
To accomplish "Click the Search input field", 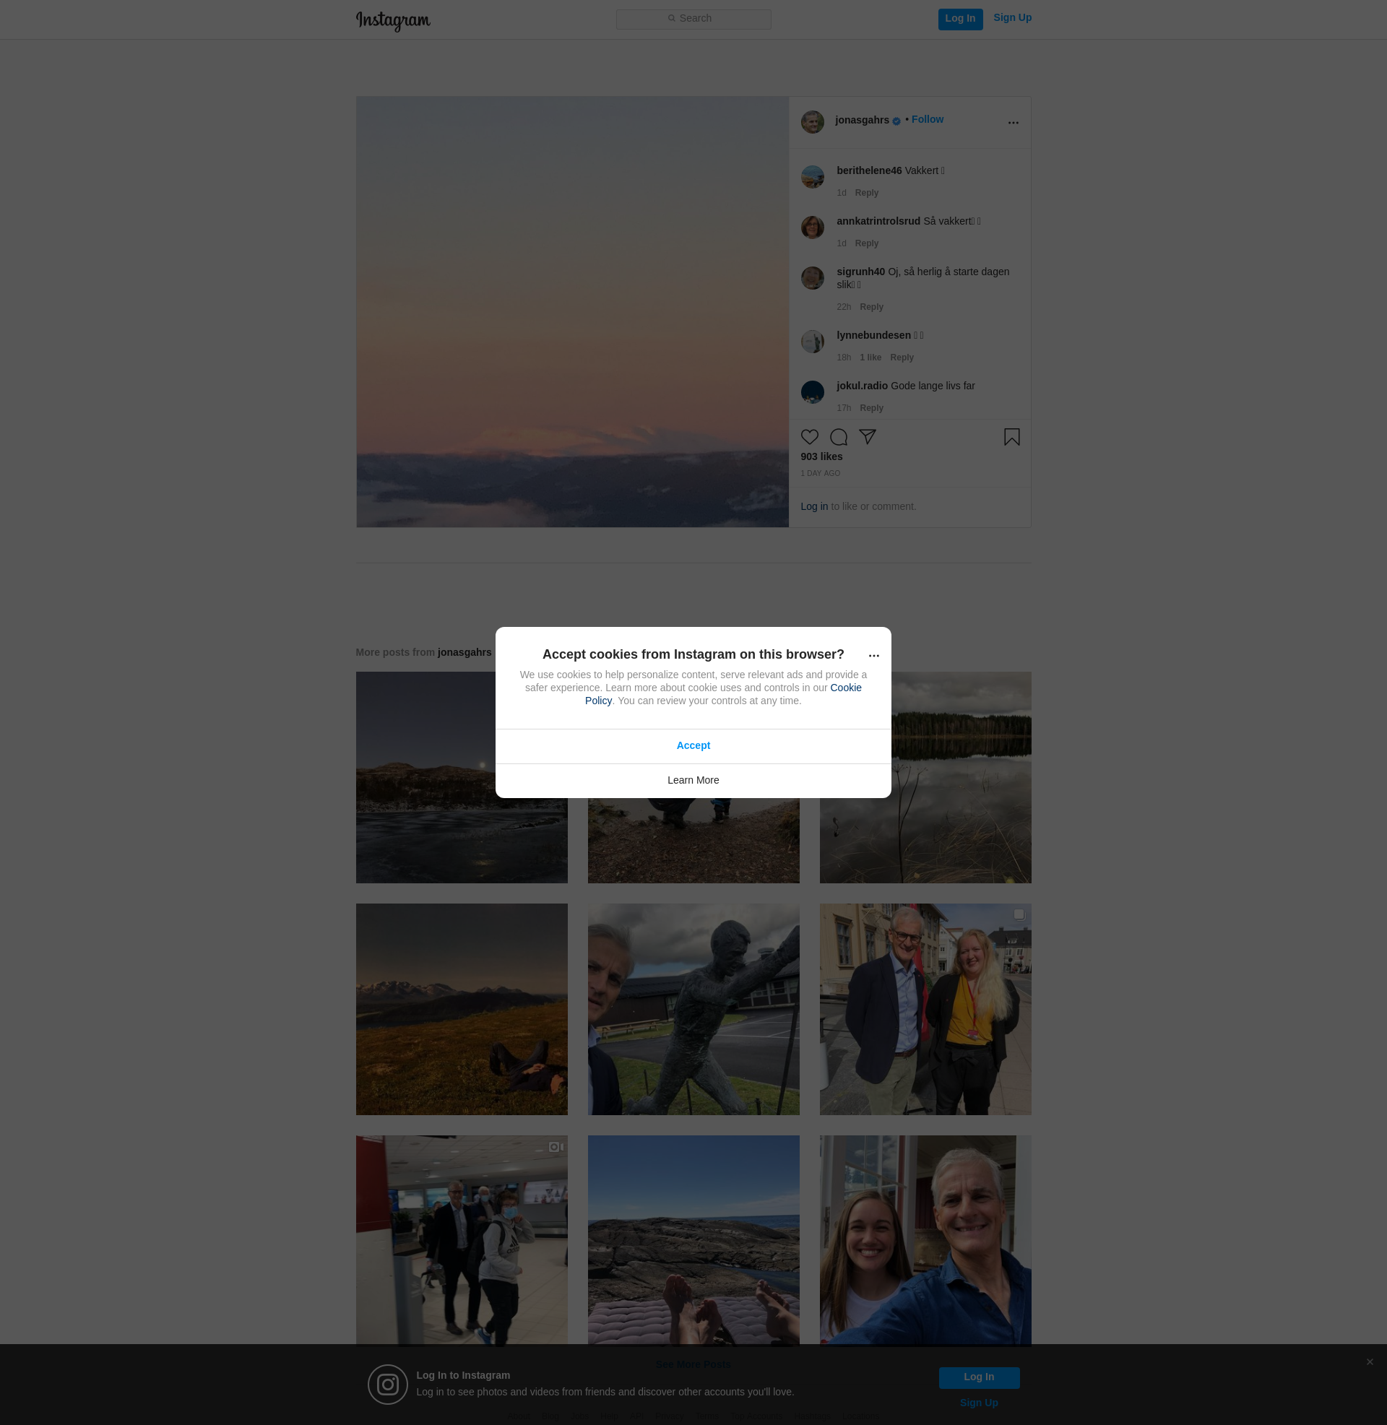I will coord(693,19).
